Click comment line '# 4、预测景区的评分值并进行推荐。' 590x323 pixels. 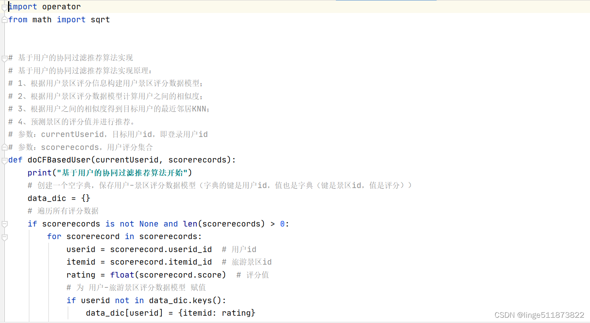tap(72, 122)
